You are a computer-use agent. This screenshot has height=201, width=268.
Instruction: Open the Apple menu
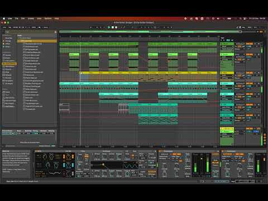pyautogui.click(x=4, y=18)
